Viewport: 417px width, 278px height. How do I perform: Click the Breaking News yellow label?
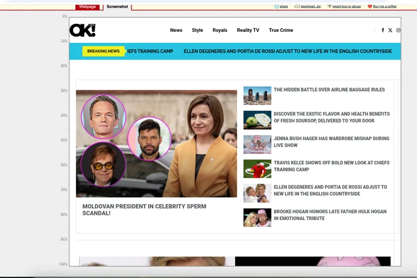pyautogui.click(x=104, y=51)
